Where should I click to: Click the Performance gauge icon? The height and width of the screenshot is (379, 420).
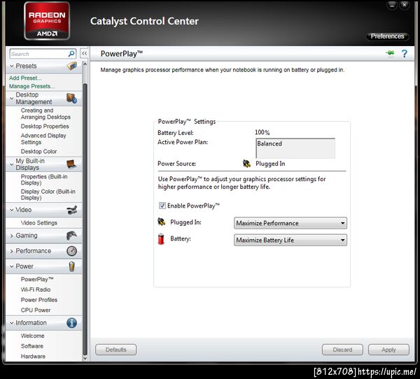[x=71, y=251]
